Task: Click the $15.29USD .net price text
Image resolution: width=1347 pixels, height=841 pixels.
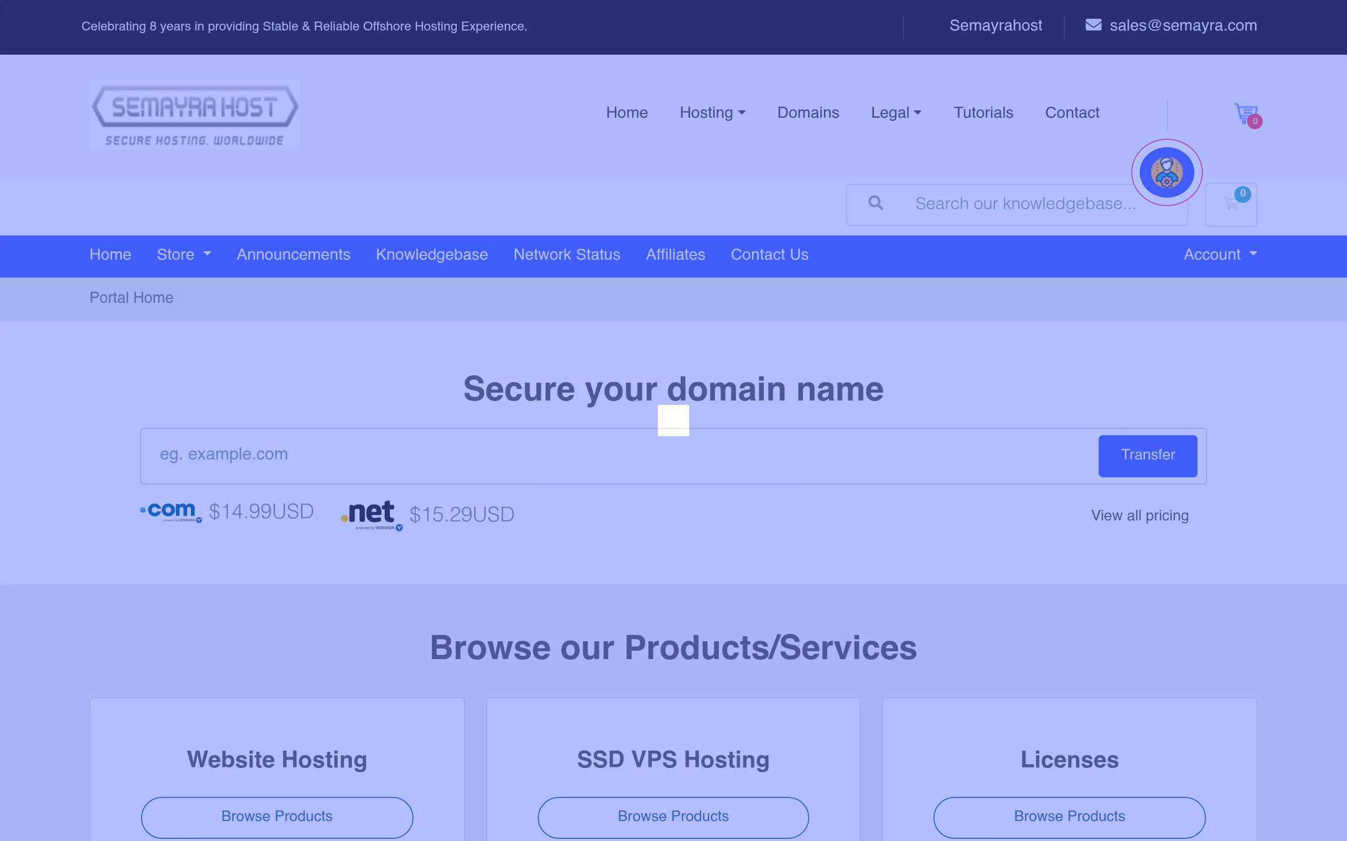Action: (462, 515)
